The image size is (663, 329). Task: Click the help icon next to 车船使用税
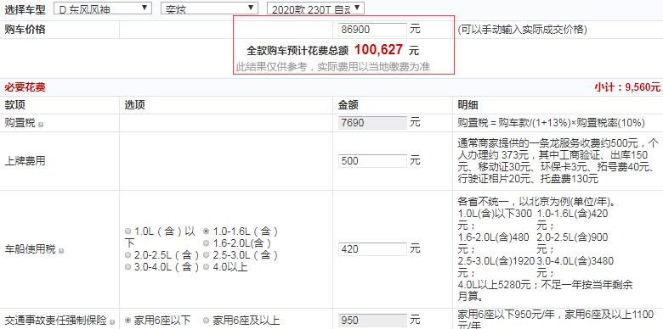click(61, 250)
